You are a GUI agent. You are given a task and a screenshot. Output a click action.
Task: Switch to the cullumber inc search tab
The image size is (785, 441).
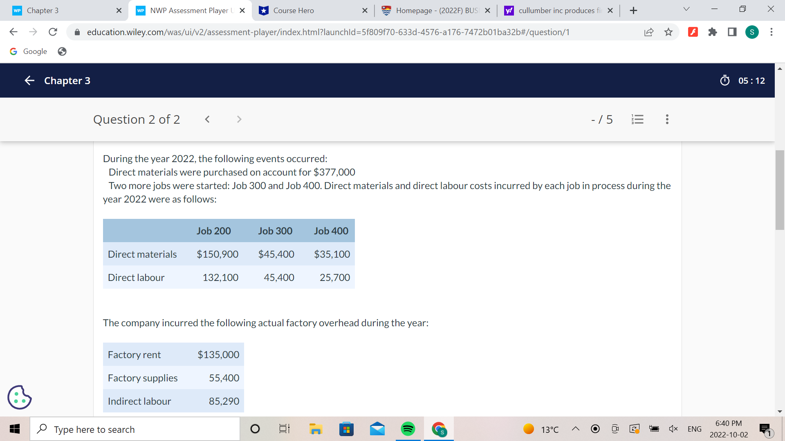pos(556,10)
